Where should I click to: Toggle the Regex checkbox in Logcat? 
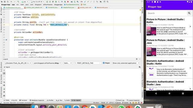[x=104, y=63]
